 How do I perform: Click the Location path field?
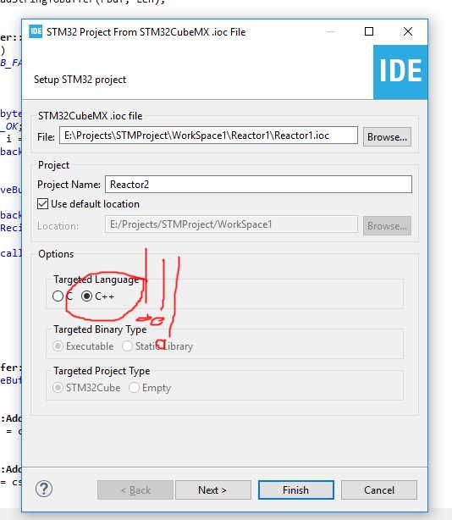[x=231, y=224]
